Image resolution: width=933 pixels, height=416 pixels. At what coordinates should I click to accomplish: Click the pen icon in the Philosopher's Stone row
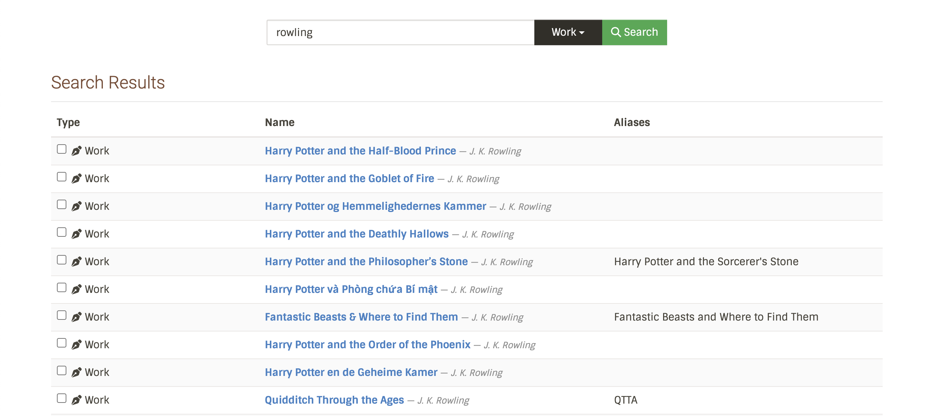click(x=76, y=262)
